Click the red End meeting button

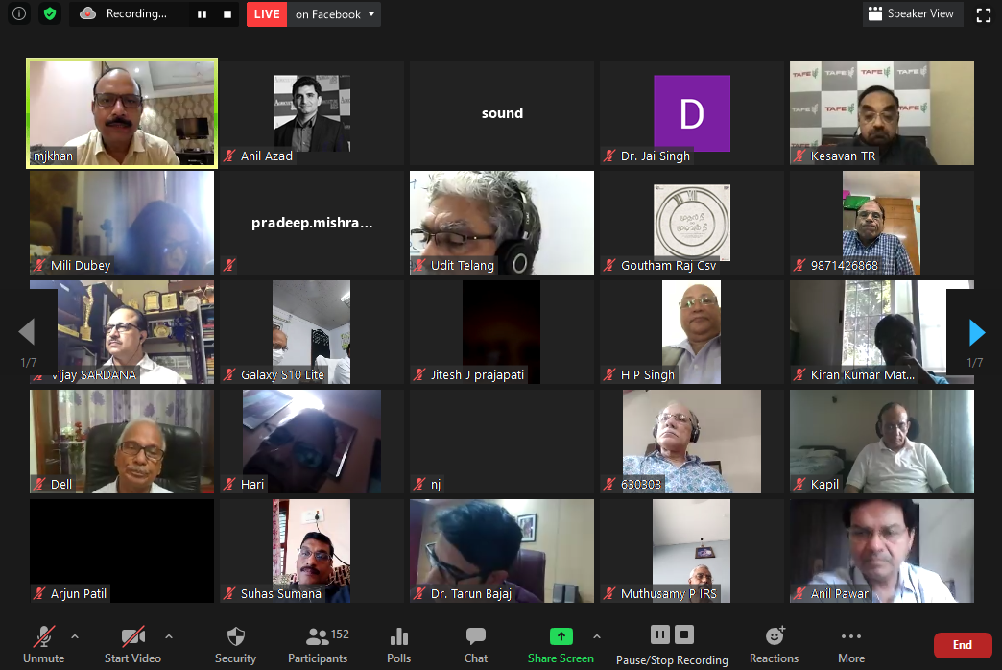(962, 645)
